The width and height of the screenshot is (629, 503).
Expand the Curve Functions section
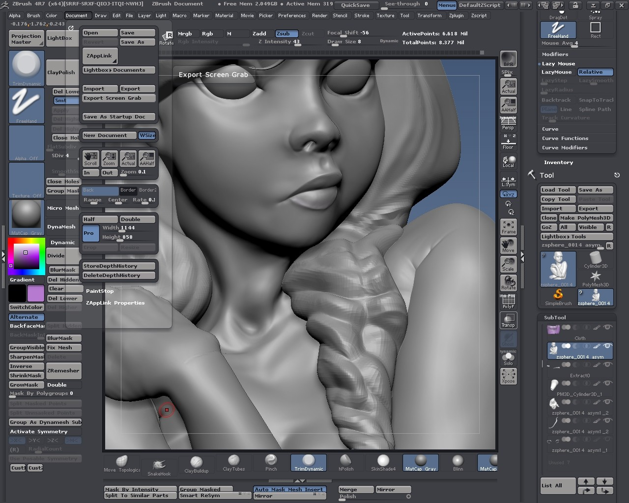click(565, 139)
